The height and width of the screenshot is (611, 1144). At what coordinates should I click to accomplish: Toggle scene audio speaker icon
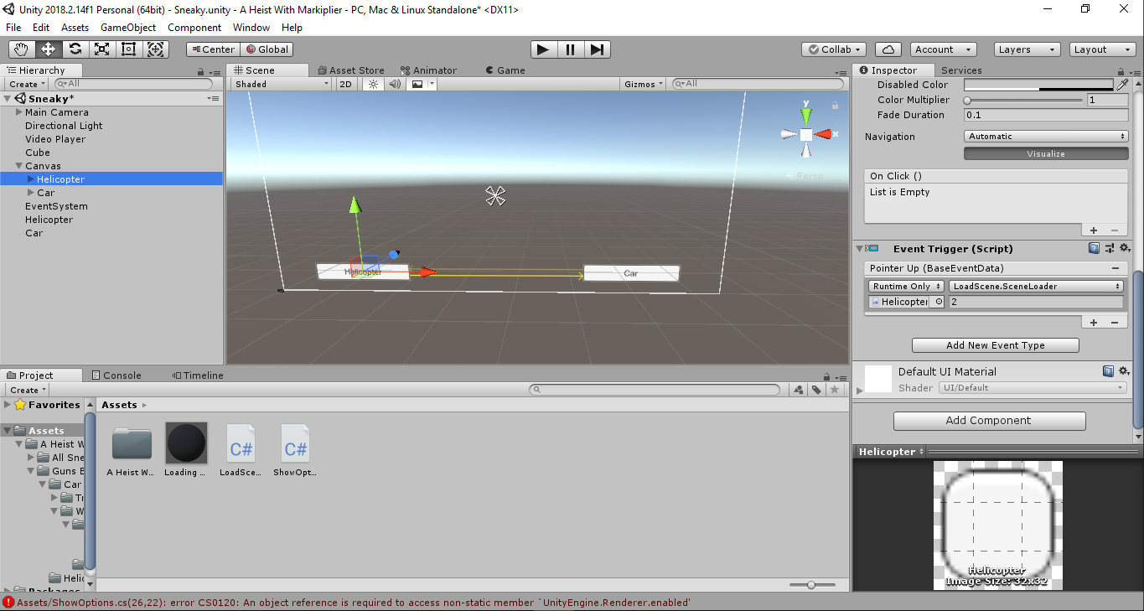click(395, 84)
